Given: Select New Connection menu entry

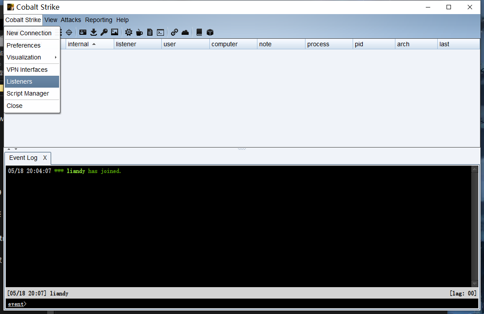Looking at the screenshot, I should [32, 33].
